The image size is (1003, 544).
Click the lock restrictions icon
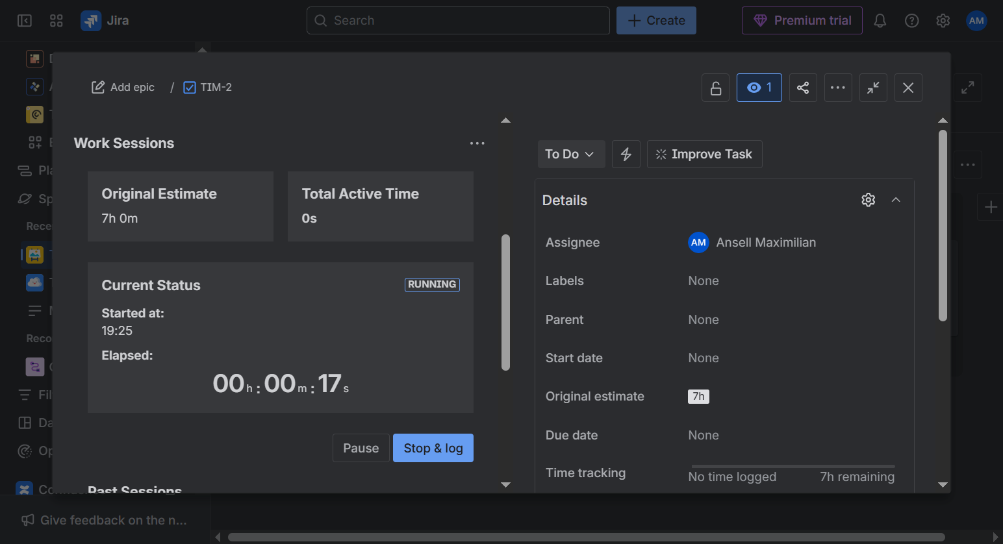716,88
